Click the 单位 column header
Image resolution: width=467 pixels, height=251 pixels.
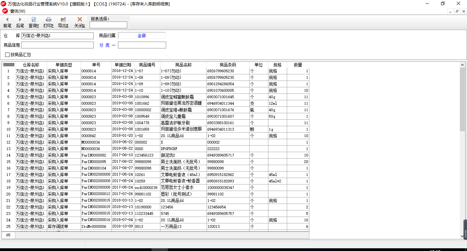pyautogui.click(x=259, y=65)
